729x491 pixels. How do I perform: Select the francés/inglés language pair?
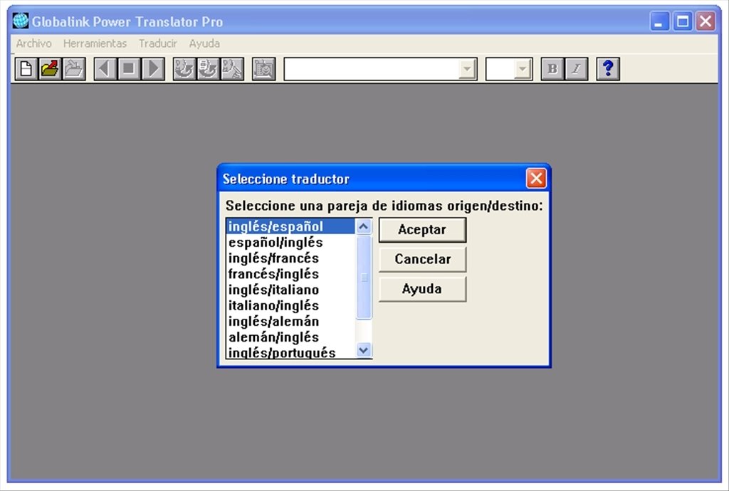tap(291, 274)
